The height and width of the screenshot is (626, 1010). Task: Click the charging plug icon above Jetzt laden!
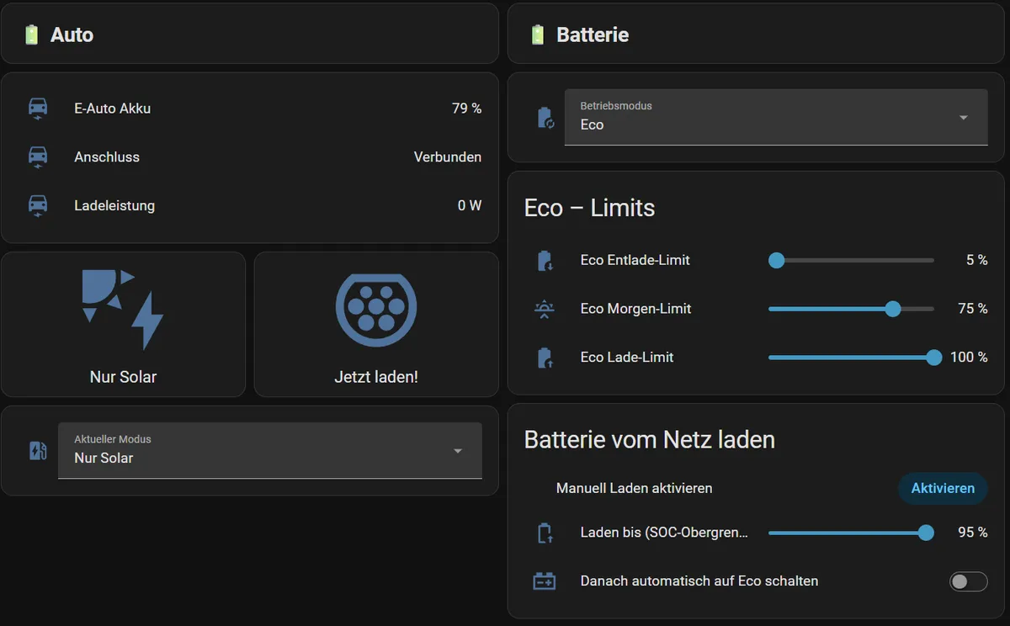[376, 309]
